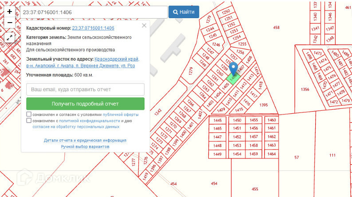Open согласие на обработку персональных данных link
352x197 pixels.
pos(76,127)
